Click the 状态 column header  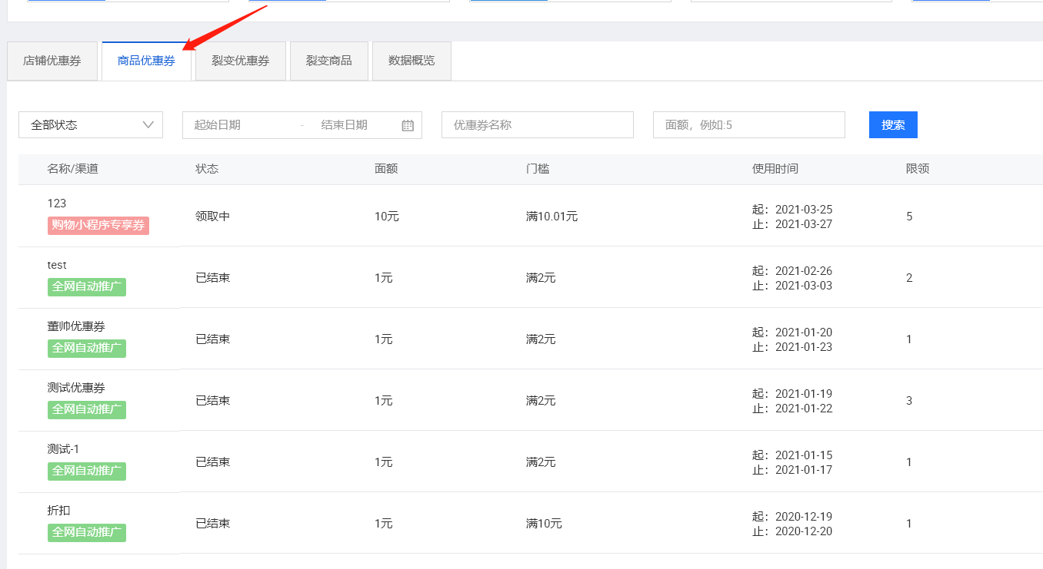click(207, 169)
